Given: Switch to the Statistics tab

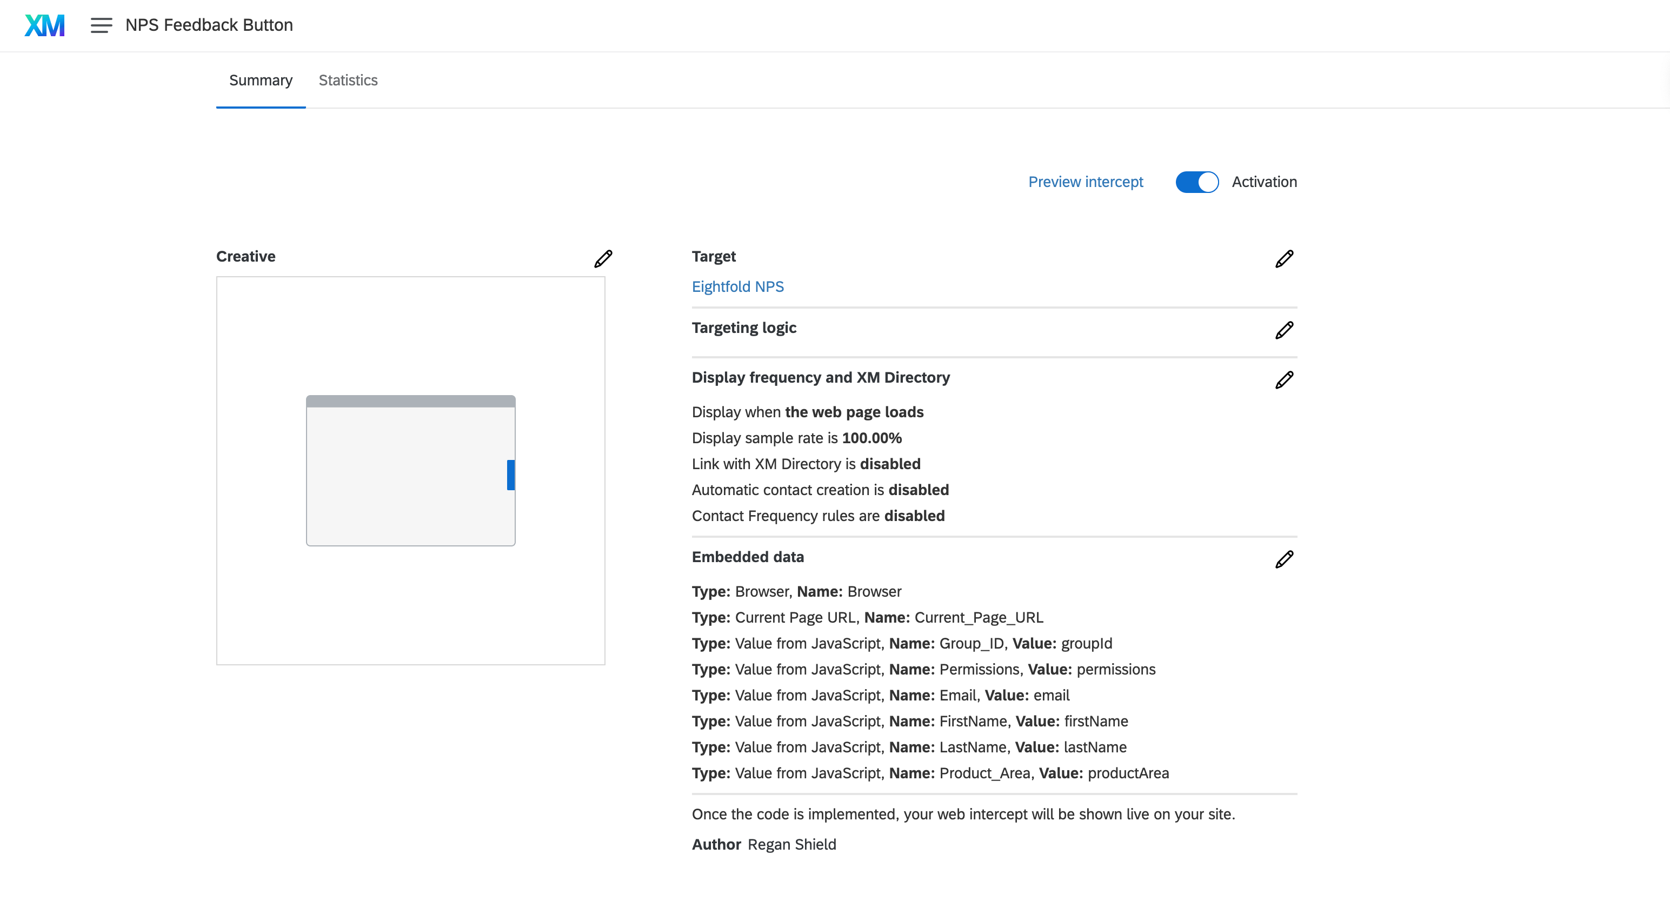Looking at the screenshot, I should click(348, 81).
